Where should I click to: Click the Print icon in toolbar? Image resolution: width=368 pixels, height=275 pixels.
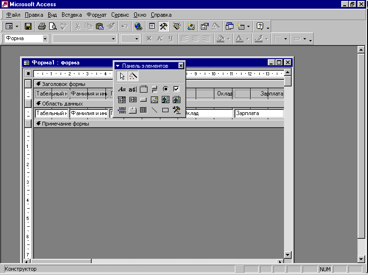coord(42,26)
